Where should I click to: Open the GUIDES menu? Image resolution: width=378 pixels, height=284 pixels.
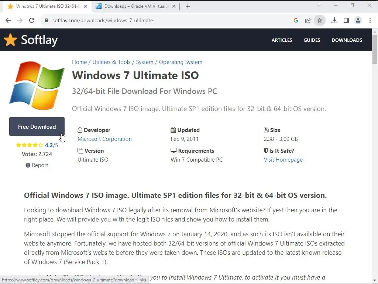312,40
